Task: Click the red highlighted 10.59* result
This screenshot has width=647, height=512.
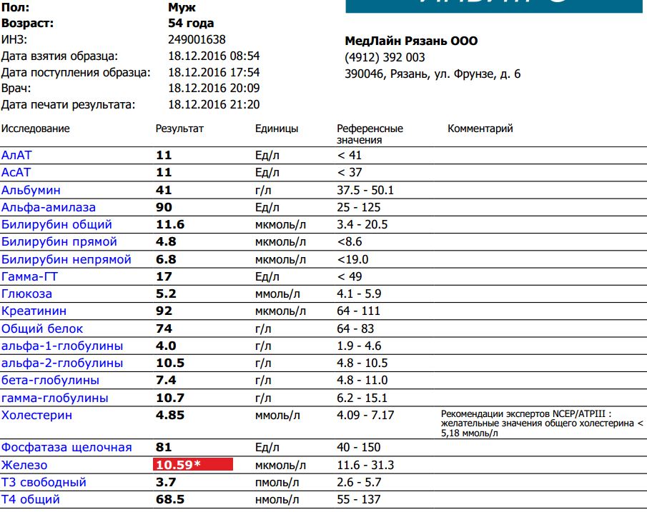Action: (x=193, y=465)
